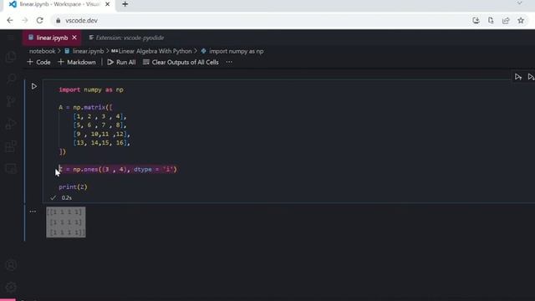Click Clear Outputs of All Cells
The height and width of the screenshot is (301, 535).
[x=181, y=62]
